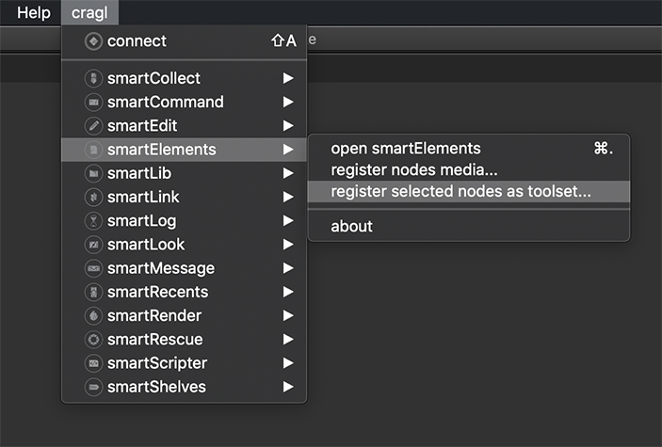
Task: Click the smartRender icon
Action: click(x=92, y=315)
